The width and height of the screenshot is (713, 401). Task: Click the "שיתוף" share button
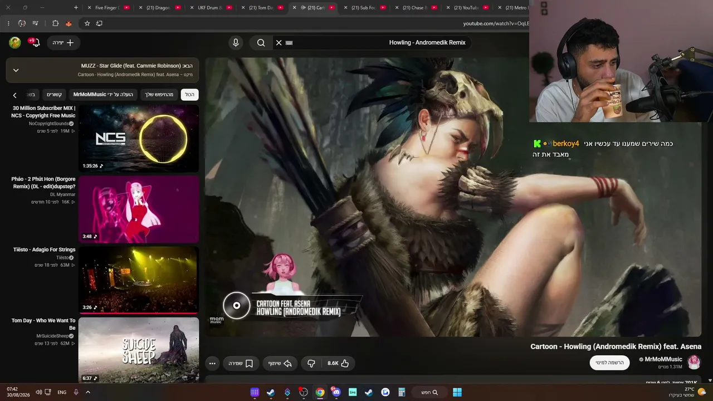[x=280, y=363]
